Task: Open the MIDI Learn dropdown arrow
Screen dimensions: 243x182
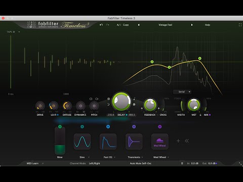Action: tap(43, 163)
